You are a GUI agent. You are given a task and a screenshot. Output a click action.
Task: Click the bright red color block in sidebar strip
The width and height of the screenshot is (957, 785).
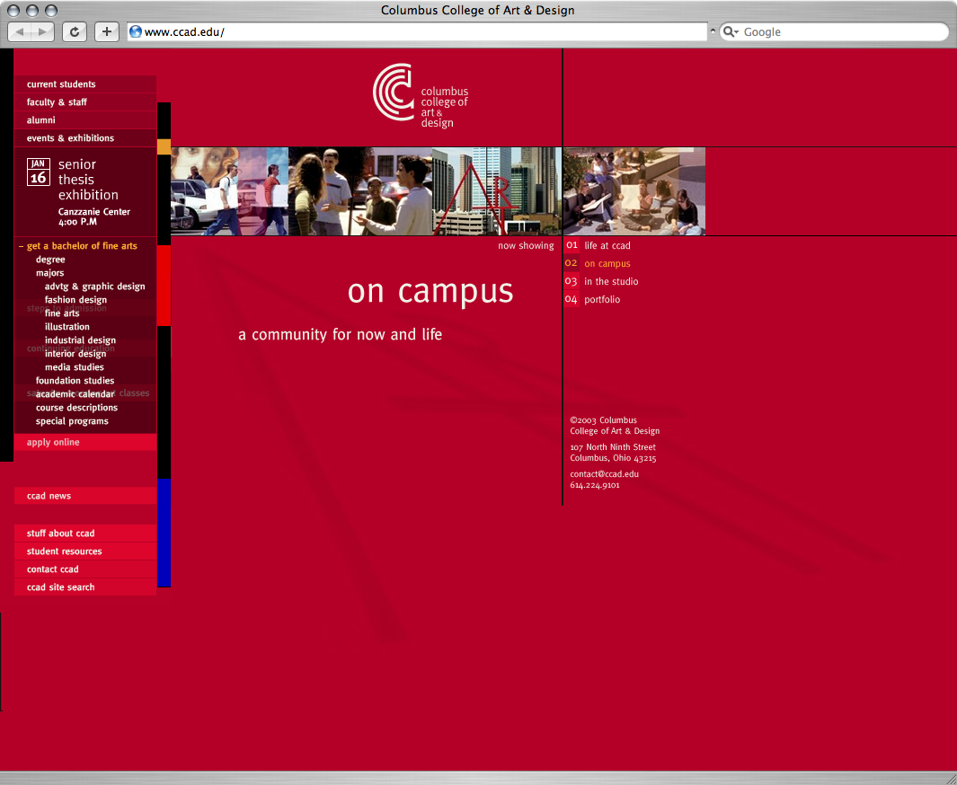[x=164, y=286]
